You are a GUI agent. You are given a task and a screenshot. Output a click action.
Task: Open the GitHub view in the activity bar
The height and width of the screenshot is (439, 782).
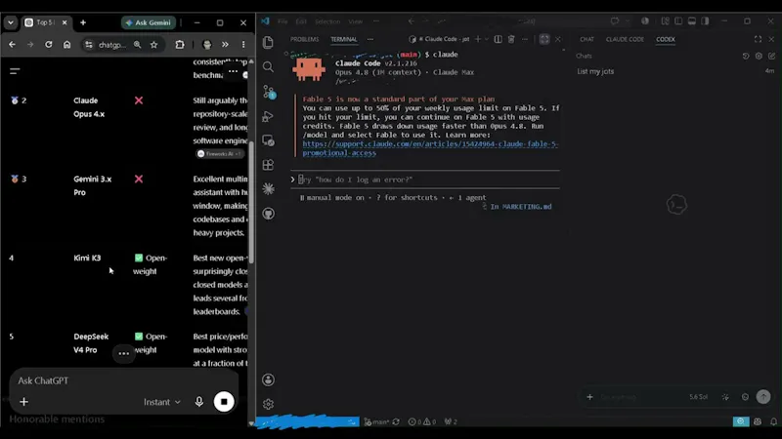coord(268,214)
